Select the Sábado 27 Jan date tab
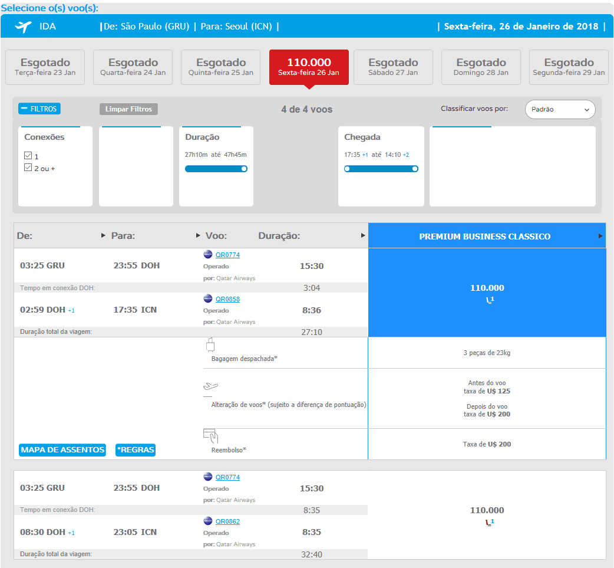This screenshot has width=614, height=568. pyautogui.click(x=393, y=67)
